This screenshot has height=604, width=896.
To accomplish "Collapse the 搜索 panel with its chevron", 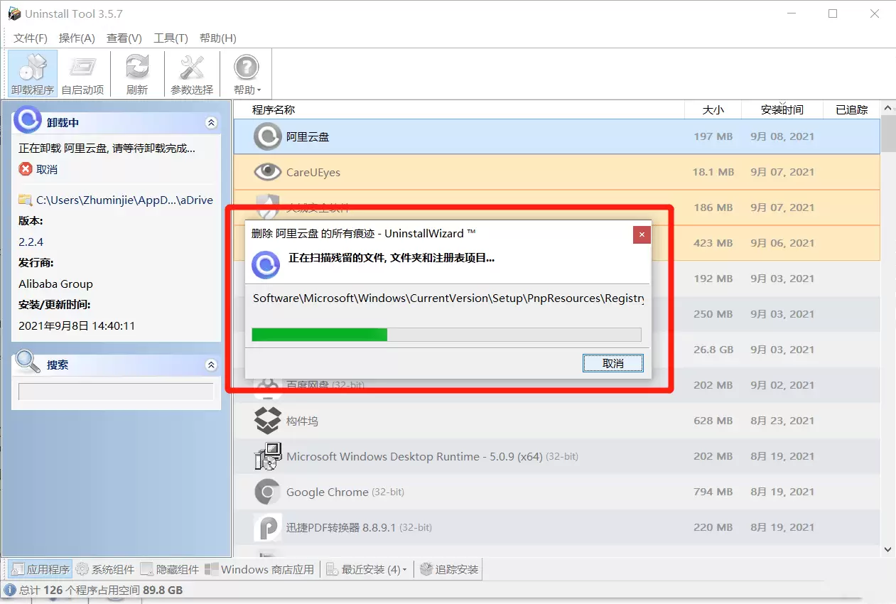I will coord(211,365).
